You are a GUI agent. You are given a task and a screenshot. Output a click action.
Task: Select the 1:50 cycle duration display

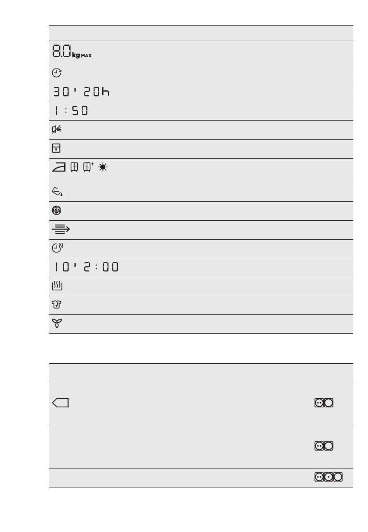click(x=71, y=111)
